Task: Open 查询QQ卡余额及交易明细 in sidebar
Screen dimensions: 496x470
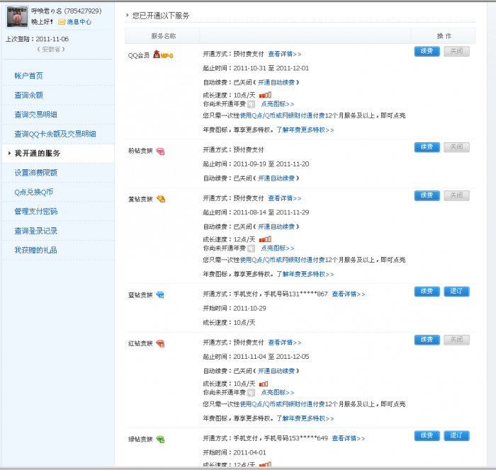Action: pos(55,134)
